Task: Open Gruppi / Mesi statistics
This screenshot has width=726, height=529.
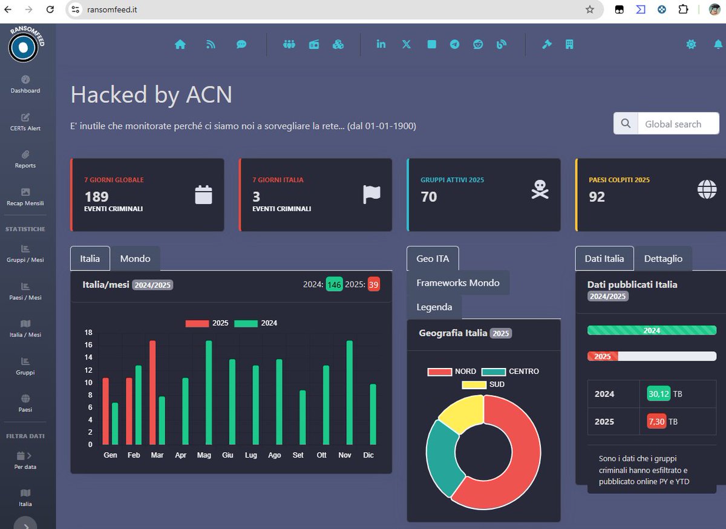Action: click(x=25, y=254)
